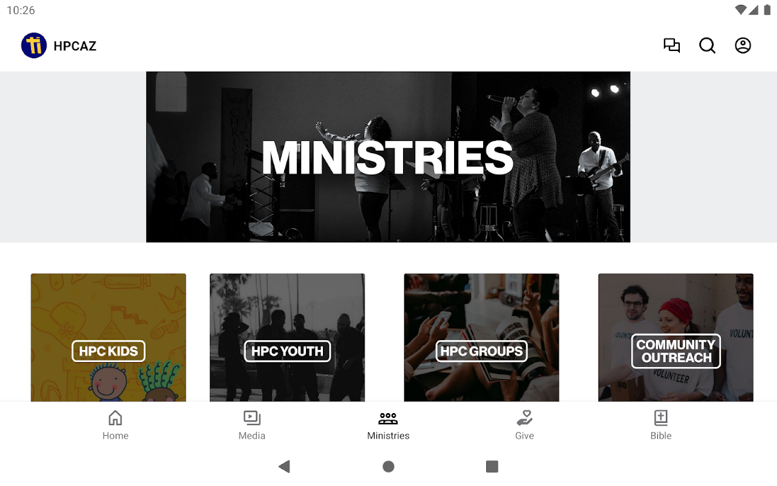Open the user profile icon
This screenshot has width=777, height=486.
(743, 46)
